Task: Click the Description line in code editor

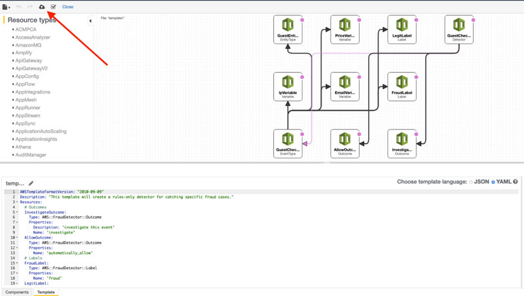Action: (x=126, y=196)
